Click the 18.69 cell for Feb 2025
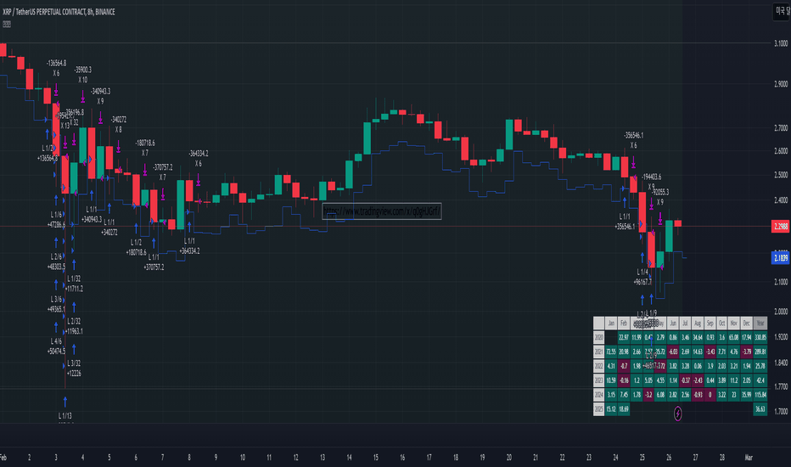The width and height of the screenshot is (791, 467). pos(624,409)
